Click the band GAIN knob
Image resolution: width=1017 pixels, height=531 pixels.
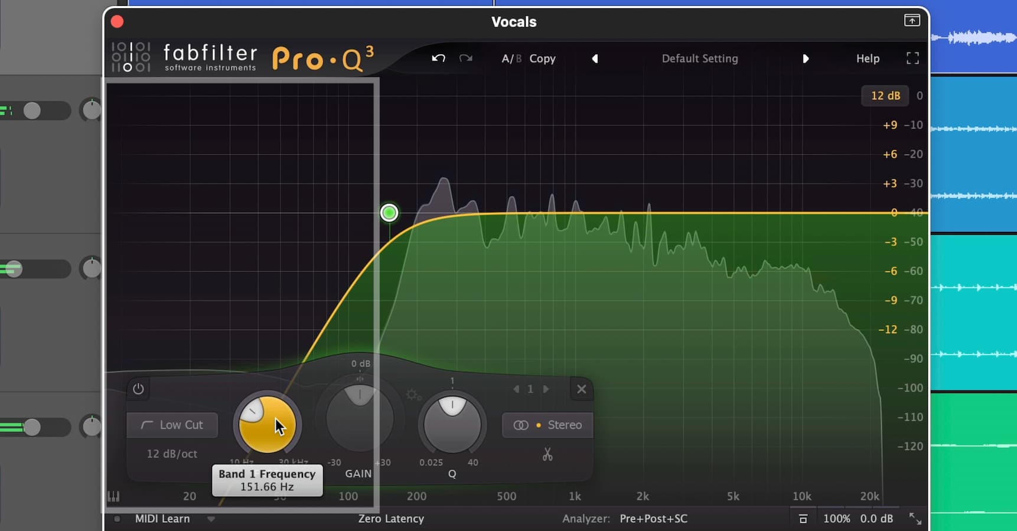(360, 418)
